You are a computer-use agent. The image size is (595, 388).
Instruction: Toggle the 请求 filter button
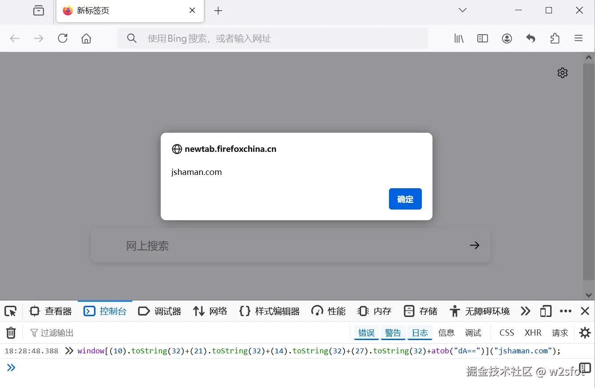tap(560, 333)
